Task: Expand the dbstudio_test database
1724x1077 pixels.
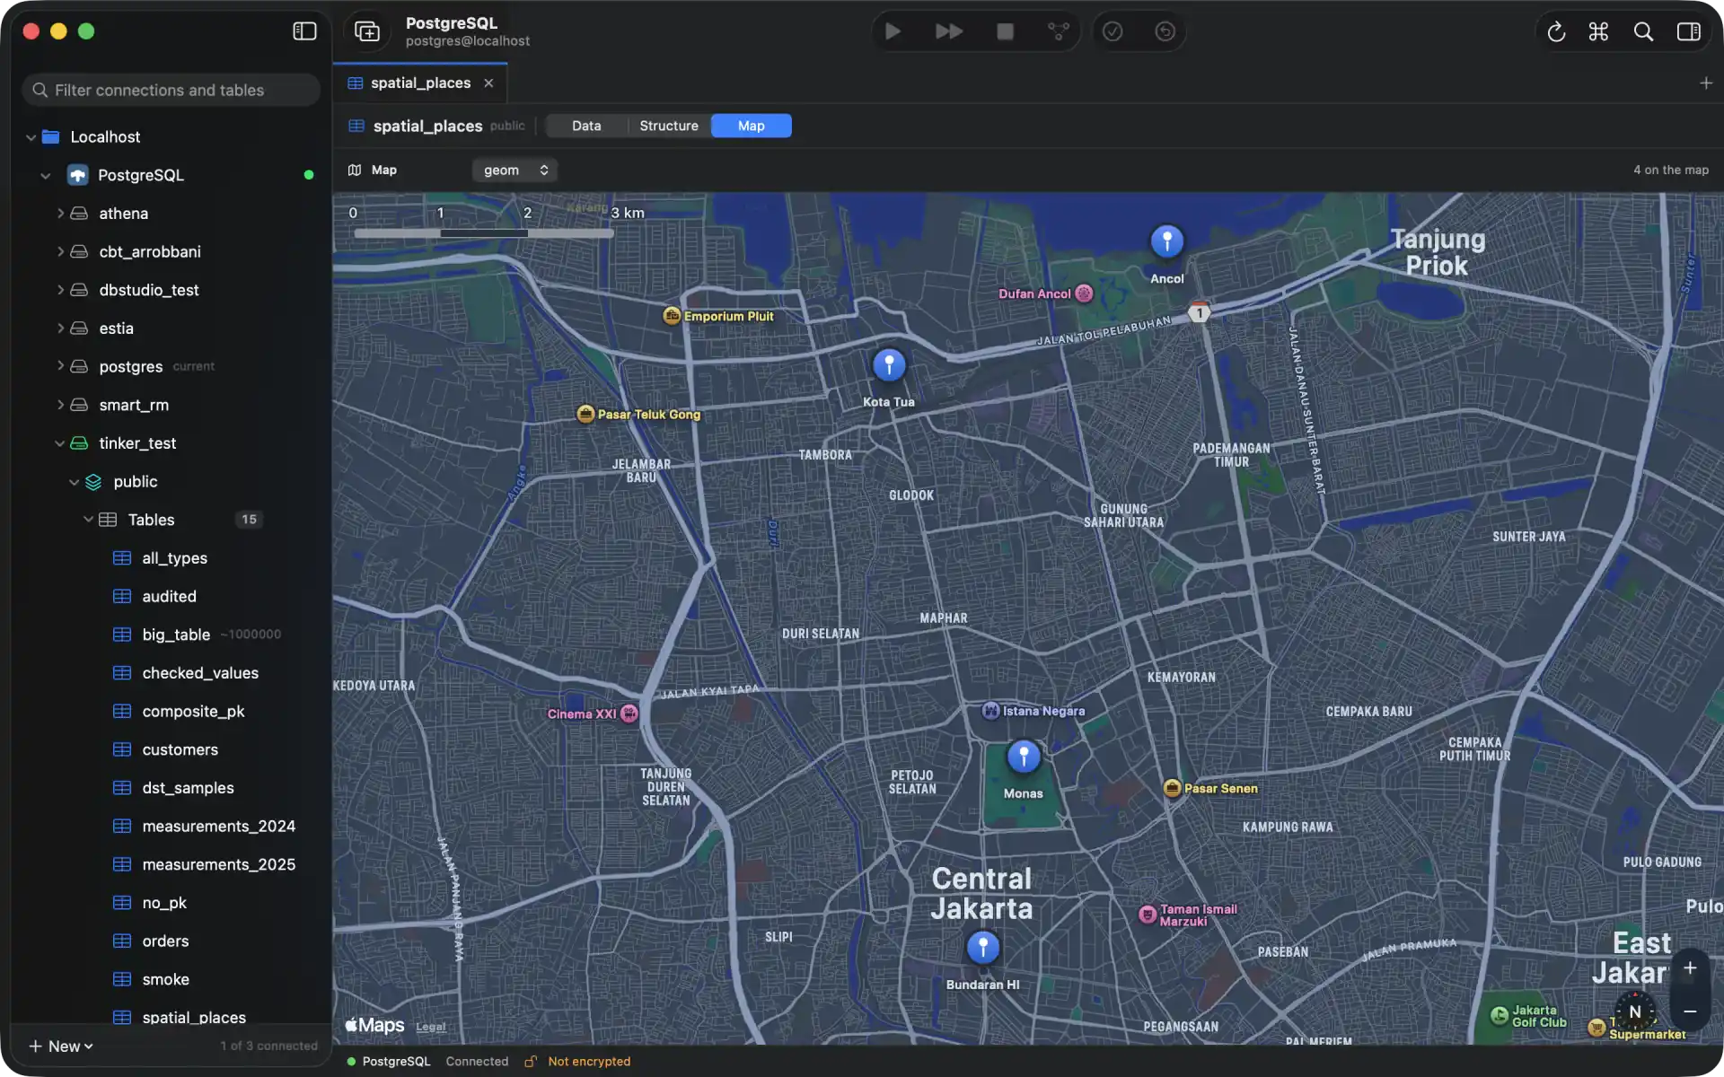Action: pos(60,290)
